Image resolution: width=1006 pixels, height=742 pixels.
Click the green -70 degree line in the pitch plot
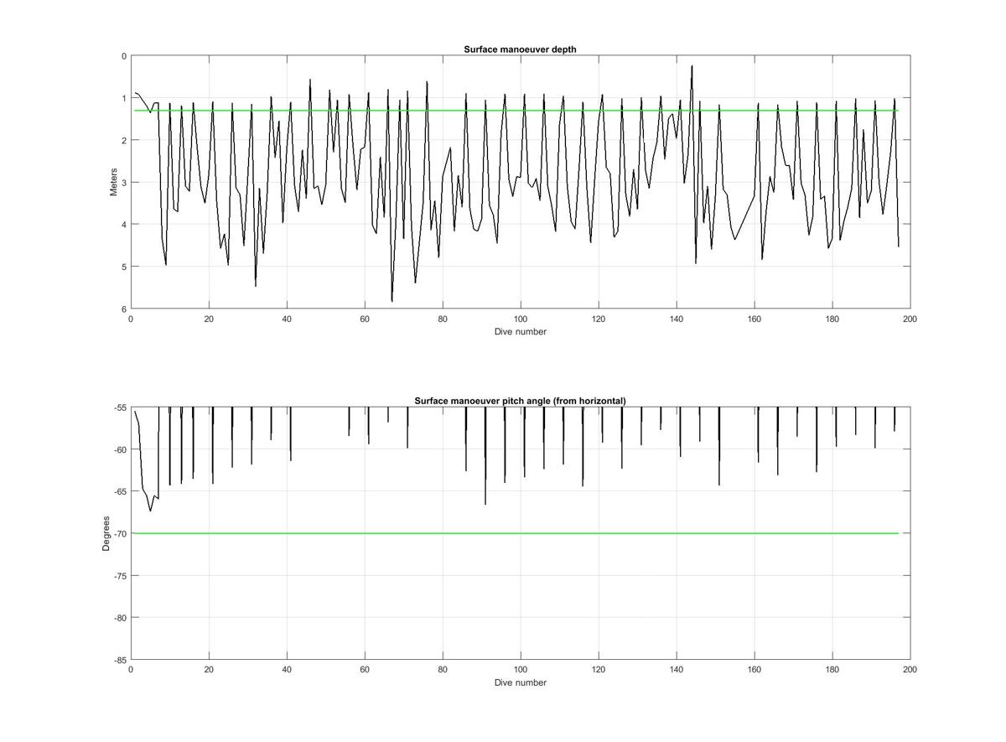coord(516,533)
